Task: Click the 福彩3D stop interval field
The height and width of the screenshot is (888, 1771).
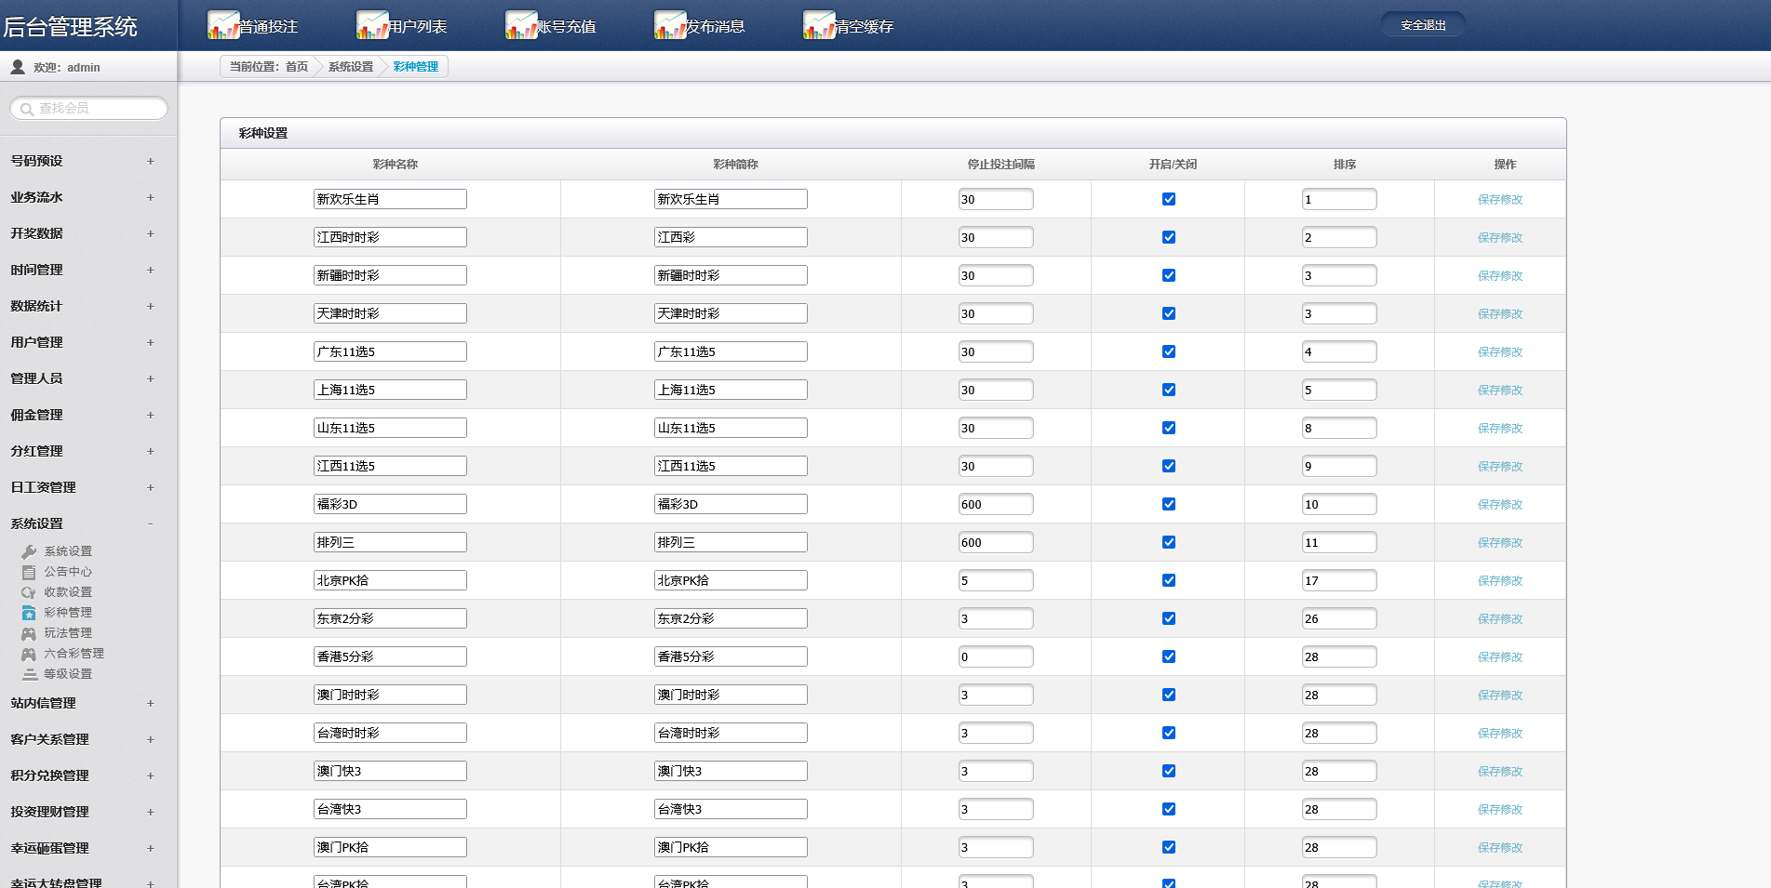Action: coord(996,504)
